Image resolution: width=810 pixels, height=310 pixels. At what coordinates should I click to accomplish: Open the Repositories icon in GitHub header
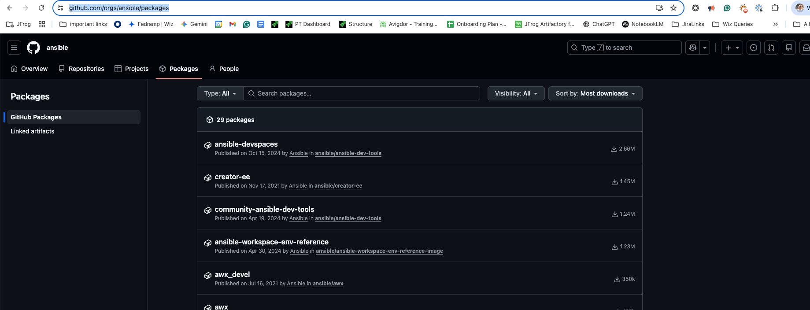(789, 48)
